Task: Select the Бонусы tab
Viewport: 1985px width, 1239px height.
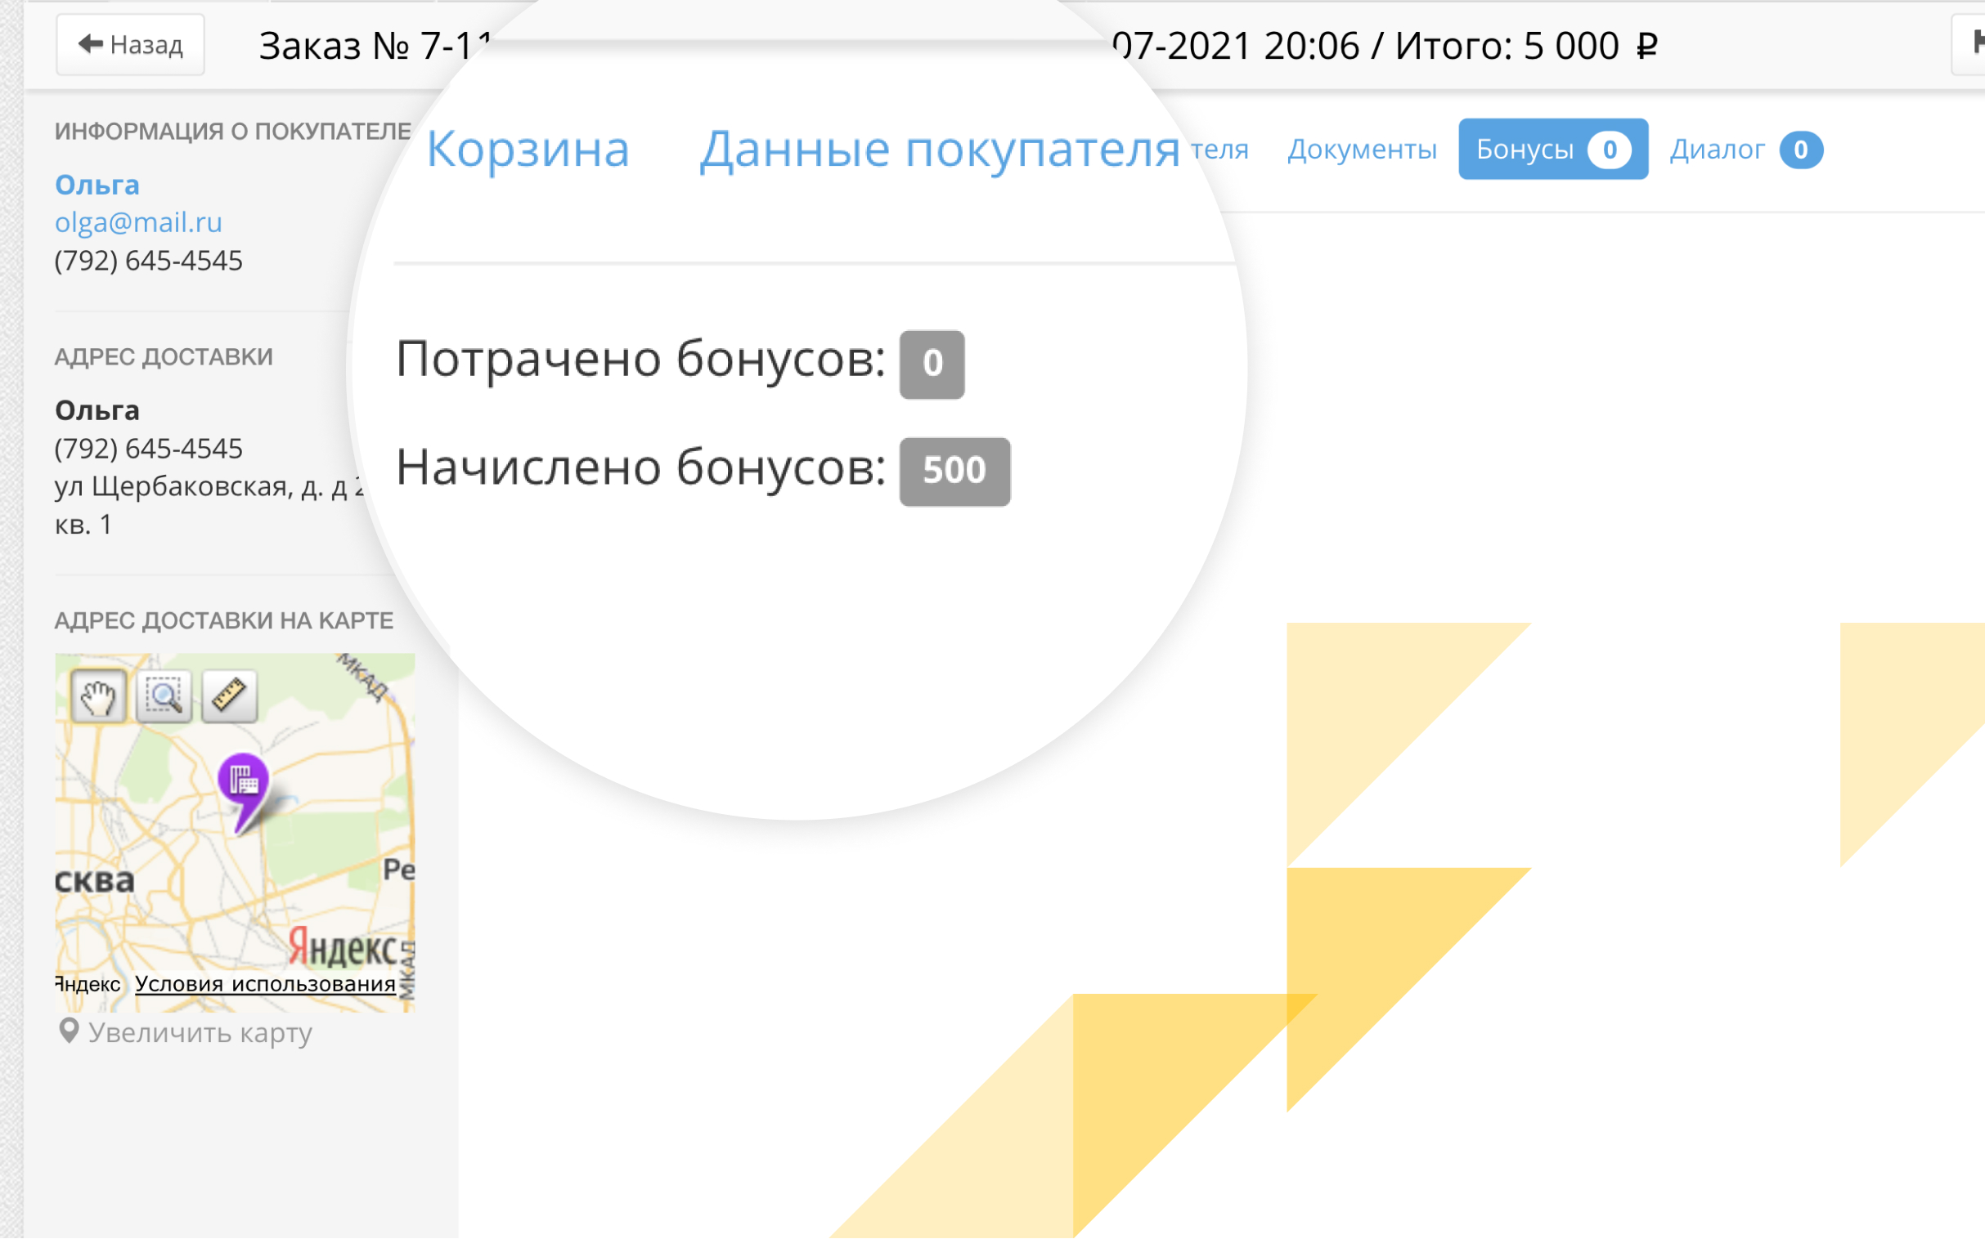Action: coord(1553,149)
